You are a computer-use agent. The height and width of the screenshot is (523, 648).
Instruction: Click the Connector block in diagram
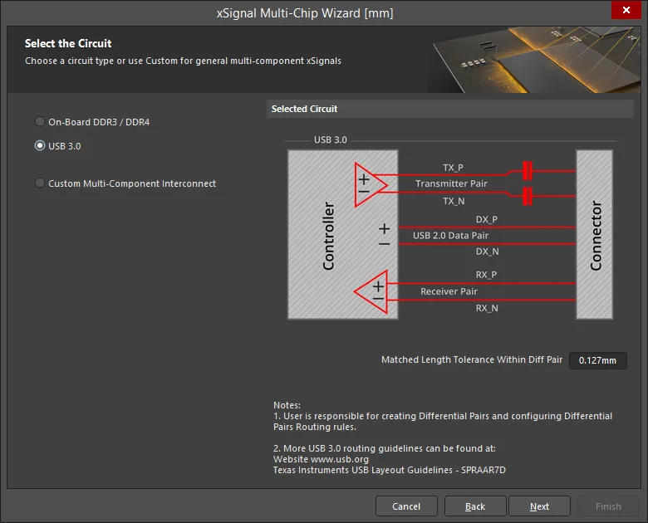point(594,234)
